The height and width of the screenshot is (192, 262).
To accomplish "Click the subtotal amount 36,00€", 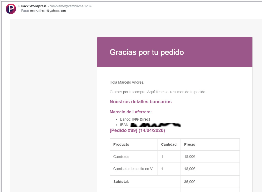I will (190, 182).
